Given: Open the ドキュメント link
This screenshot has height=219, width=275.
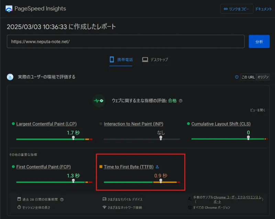Looking at the screenshot, I should coord(263,9).
